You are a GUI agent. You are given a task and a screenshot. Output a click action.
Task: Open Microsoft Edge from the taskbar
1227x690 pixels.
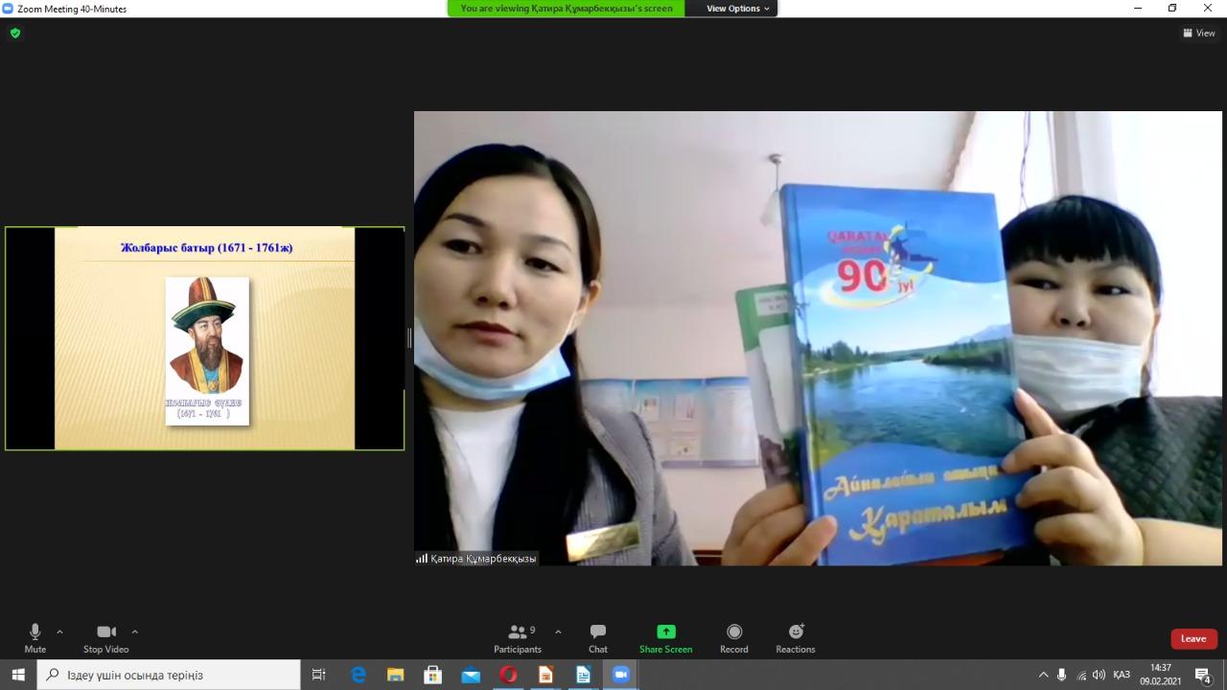click(x=359, y=675)
